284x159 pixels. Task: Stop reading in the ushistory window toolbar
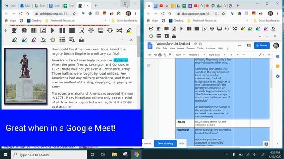click(x=72, y=30)
